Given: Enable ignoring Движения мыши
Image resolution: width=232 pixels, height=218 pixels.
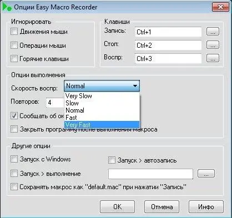Looking at the screenshot, I should (x=14, y=32).
